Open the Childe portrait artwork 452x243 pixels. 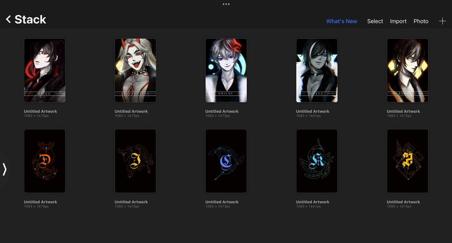point(226,70)
